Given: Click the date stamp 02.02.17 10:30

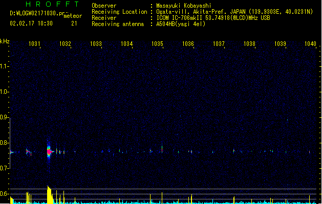Looking at the screenshot, I should tap(31, 23).
